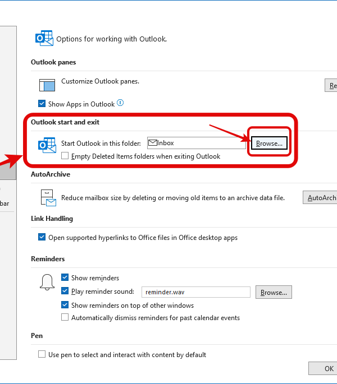Enable Automatically dismiss reminders for past events

point(65,317)
